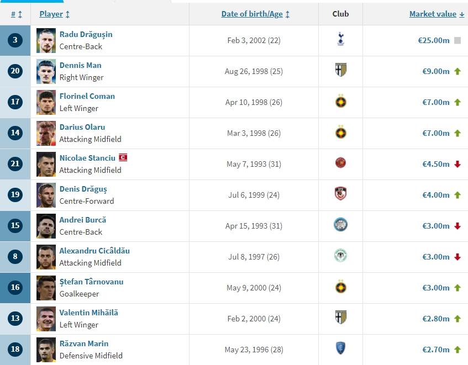Click Parma crest in Dennis Man row
The image size is (468, 365).
click(x=340, y=71)
